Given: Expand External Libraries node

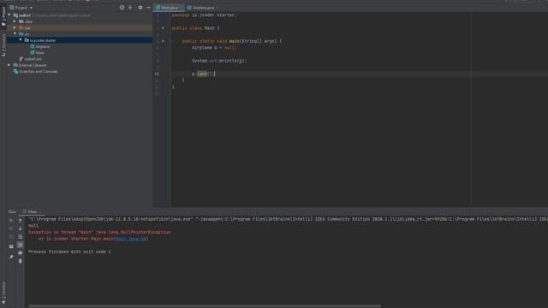Looking at the screenshot, I should (x=9, y=65).
